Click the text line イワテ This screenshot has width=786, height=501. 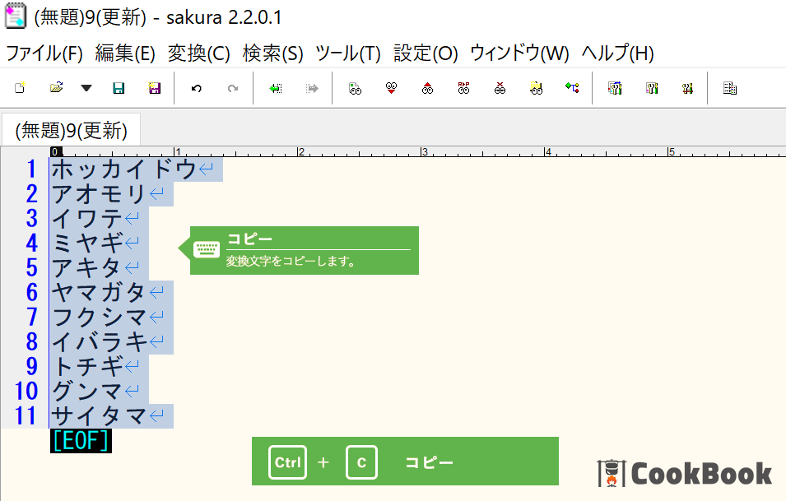(87, 219)
